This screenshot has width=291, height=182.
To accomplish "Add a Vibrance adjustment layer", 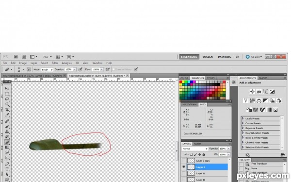I will pos(245,100).
